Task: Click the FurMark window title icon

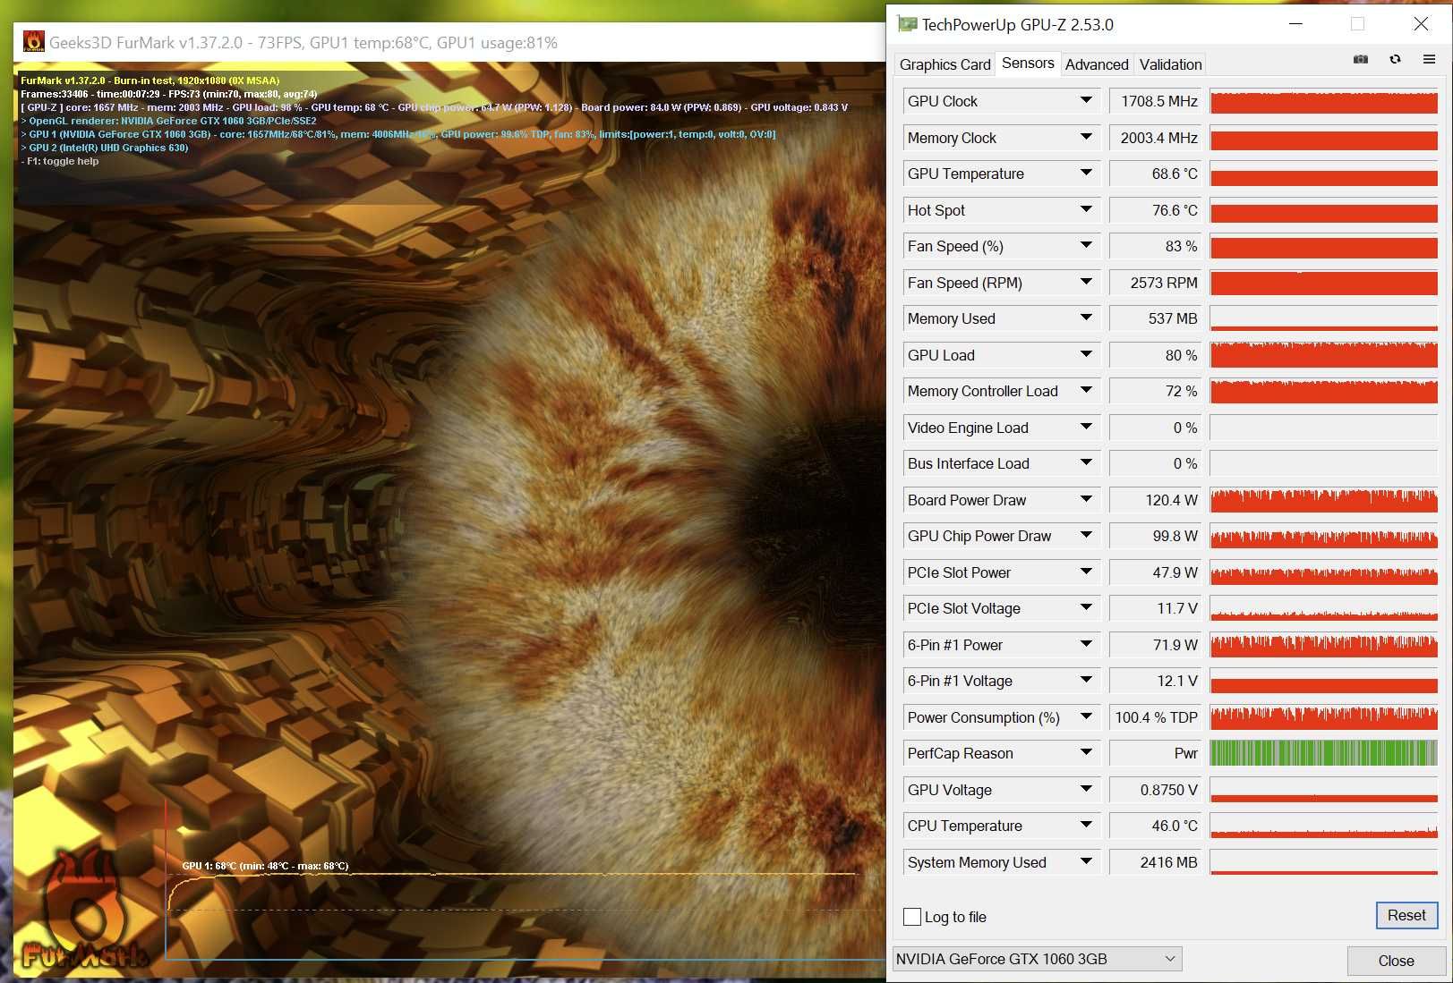Action: tap(33, 41)
